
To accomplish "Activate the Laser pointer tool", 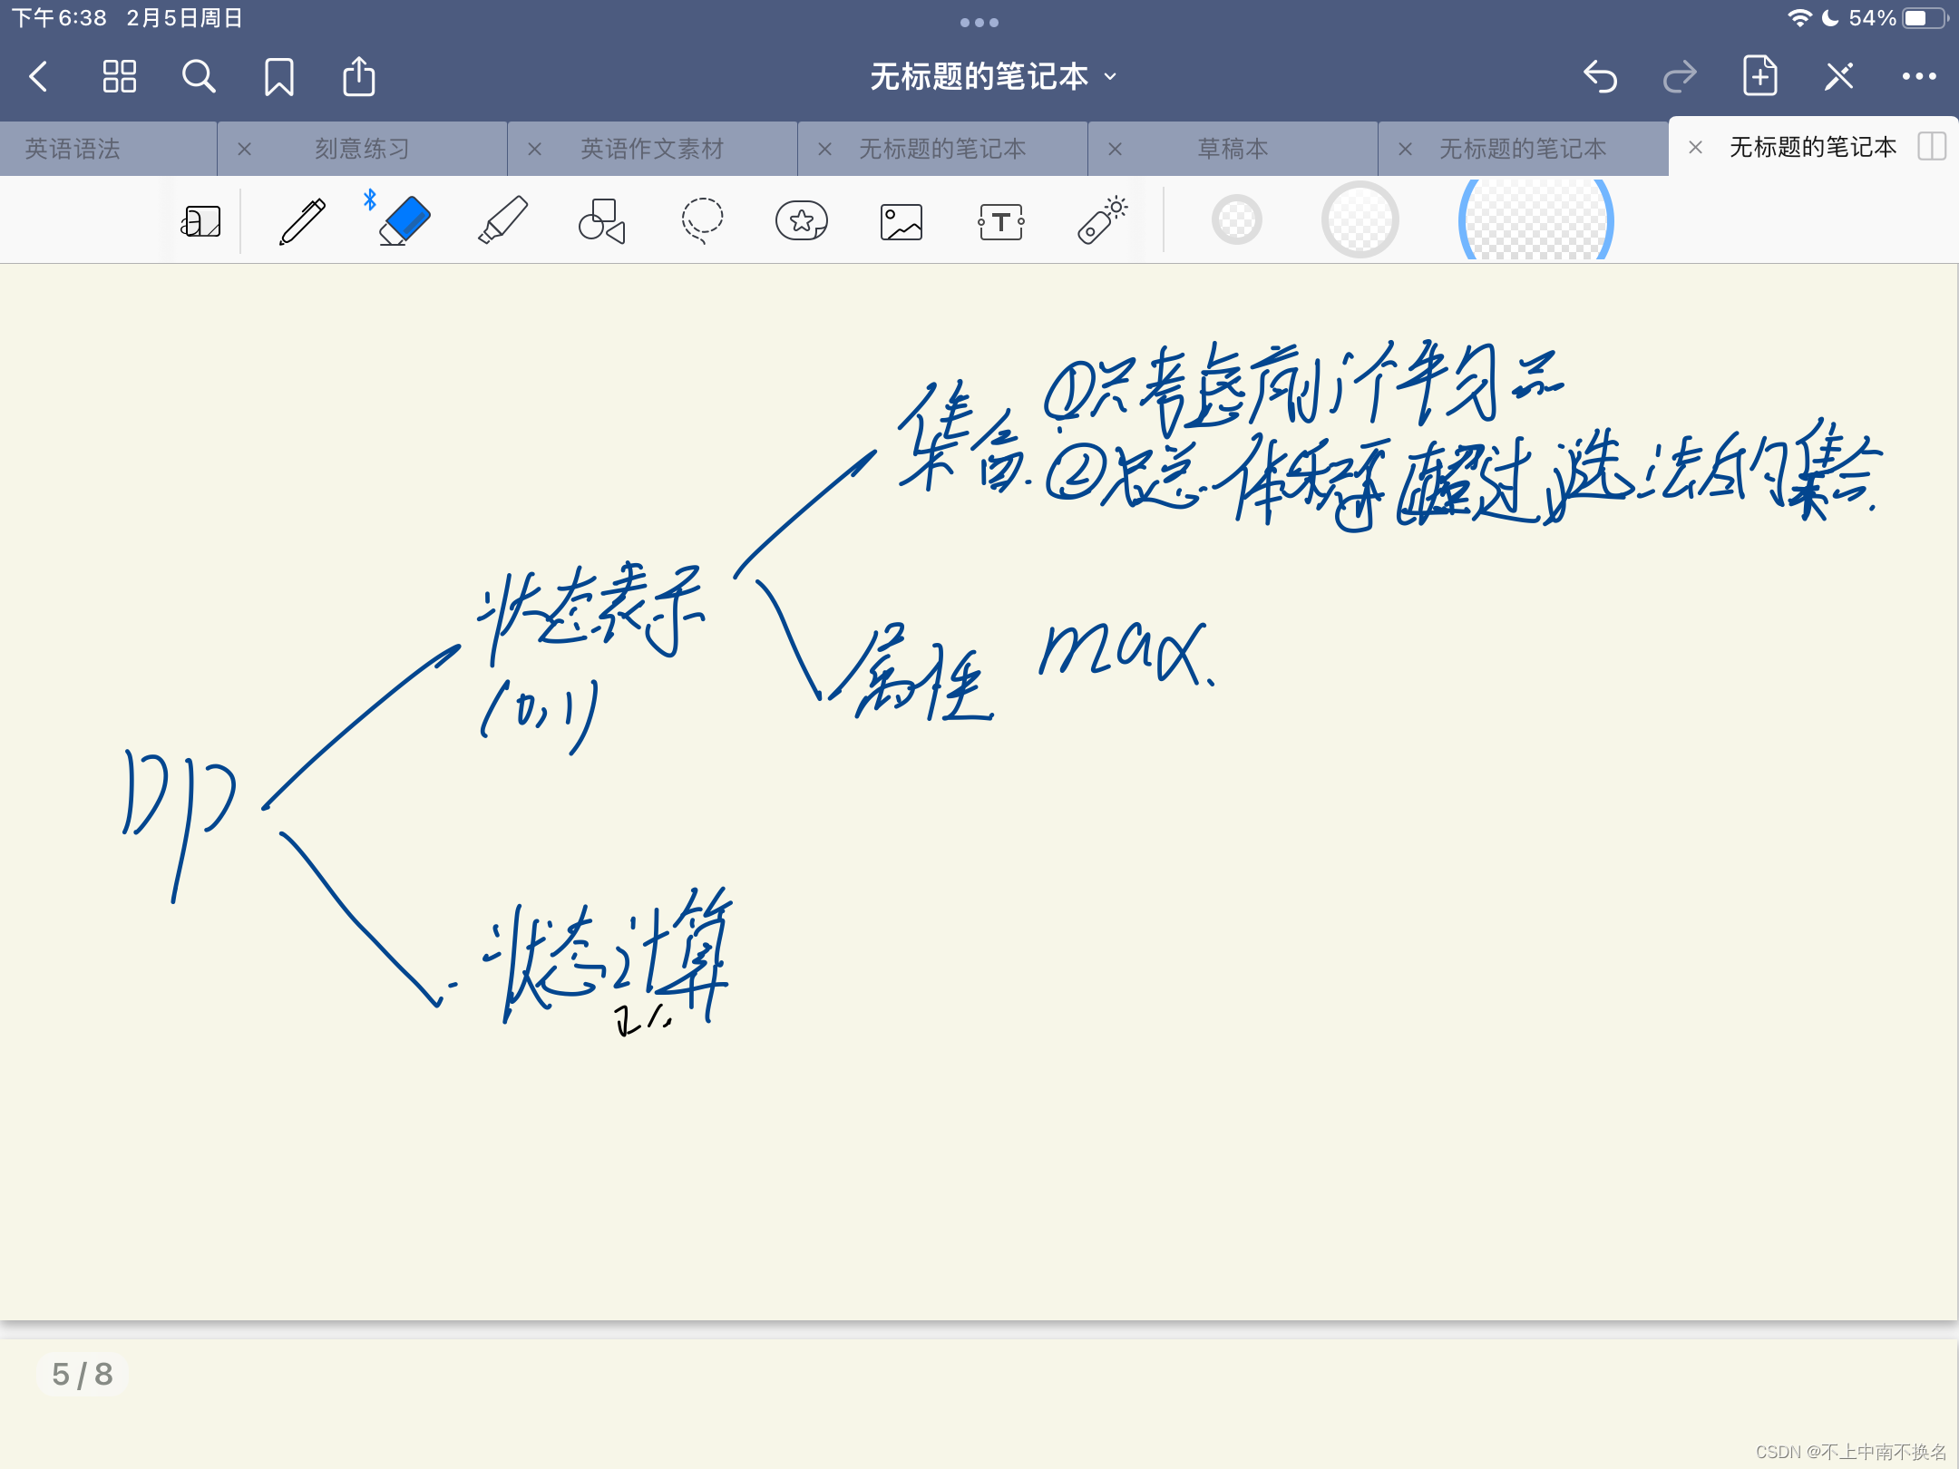I will (1101, 221).
